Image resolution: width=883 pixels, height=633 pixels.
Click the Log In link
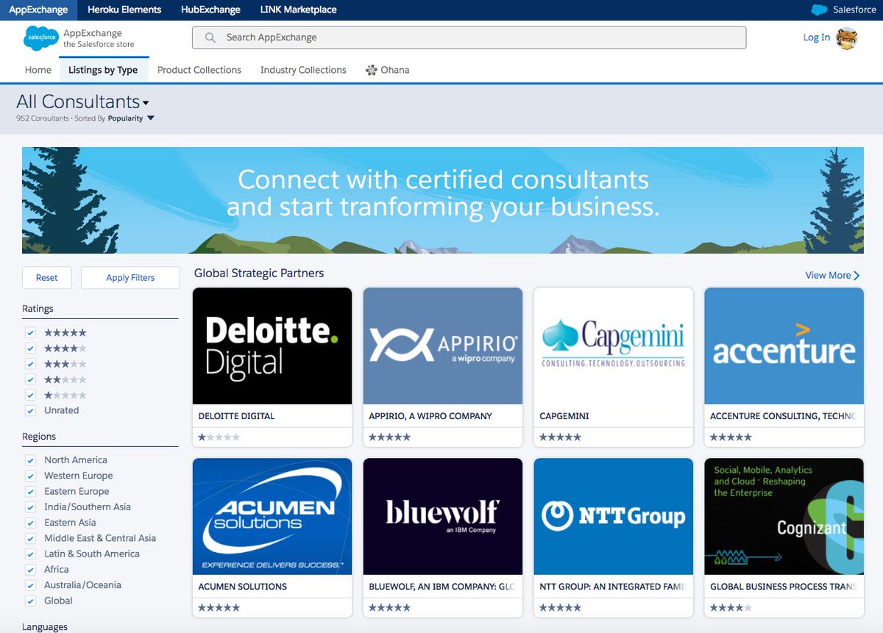click(816, 37)
